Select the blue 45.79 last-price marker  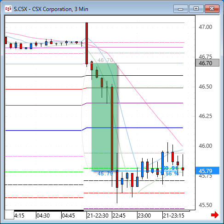pos(207,171)
